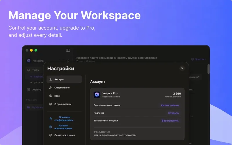Click the question mark icon beside Связаться с нами
The image size is (232, 145).
point(50,135)
